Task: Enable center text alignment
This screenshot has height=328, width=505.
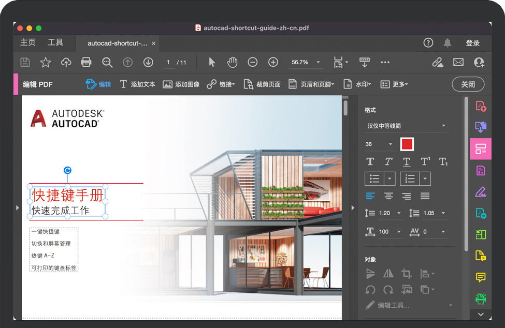Action: click(x=388, y=196)
